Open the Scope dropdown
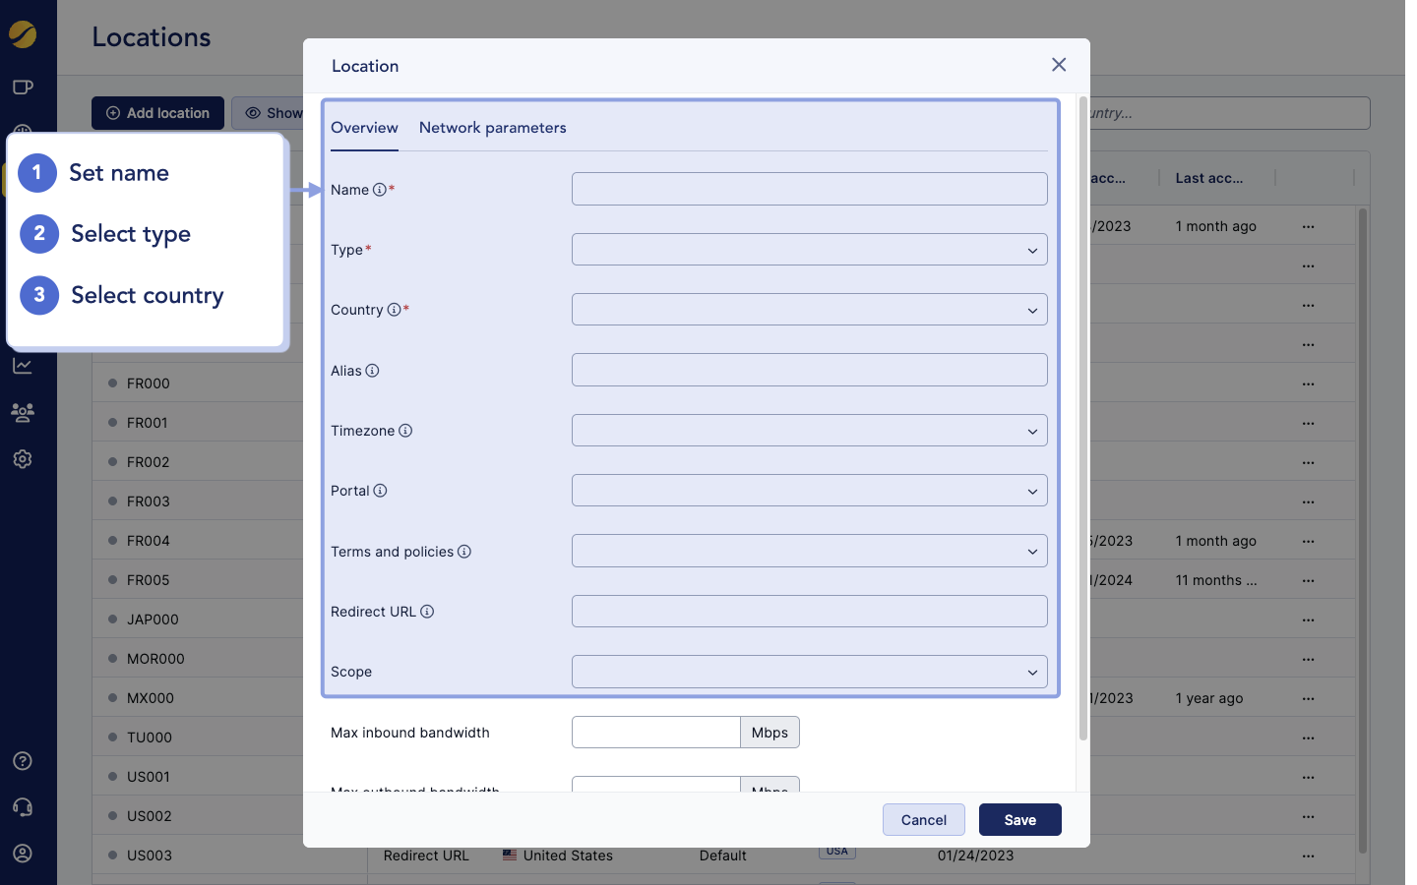Image resolution: width=1417 pixels, height=885 pixels. [x=809, y=672]
